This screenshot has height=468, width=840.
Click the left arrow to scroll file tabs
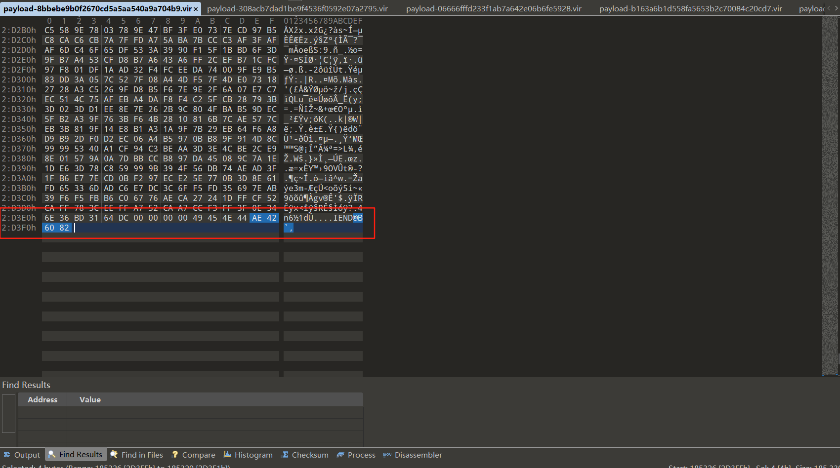(x=829, y=8)
